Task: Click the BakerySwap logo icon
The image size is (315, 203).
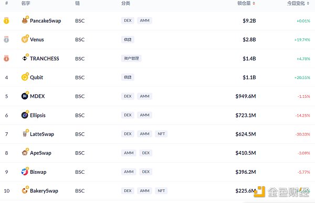Action: tap(25, 190)
